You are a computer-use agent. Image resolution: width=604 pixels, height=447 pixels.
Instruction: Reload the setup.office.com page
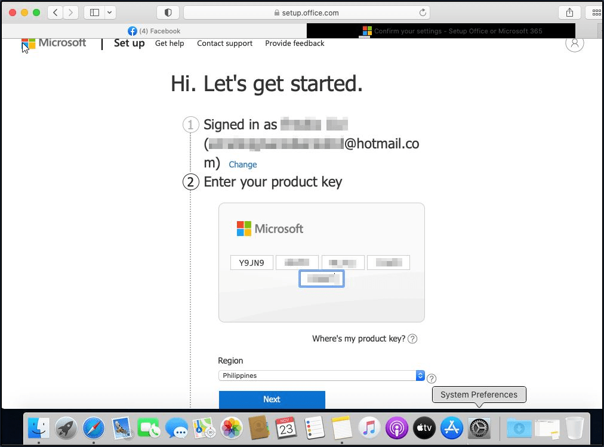click(x=423, y=13)
